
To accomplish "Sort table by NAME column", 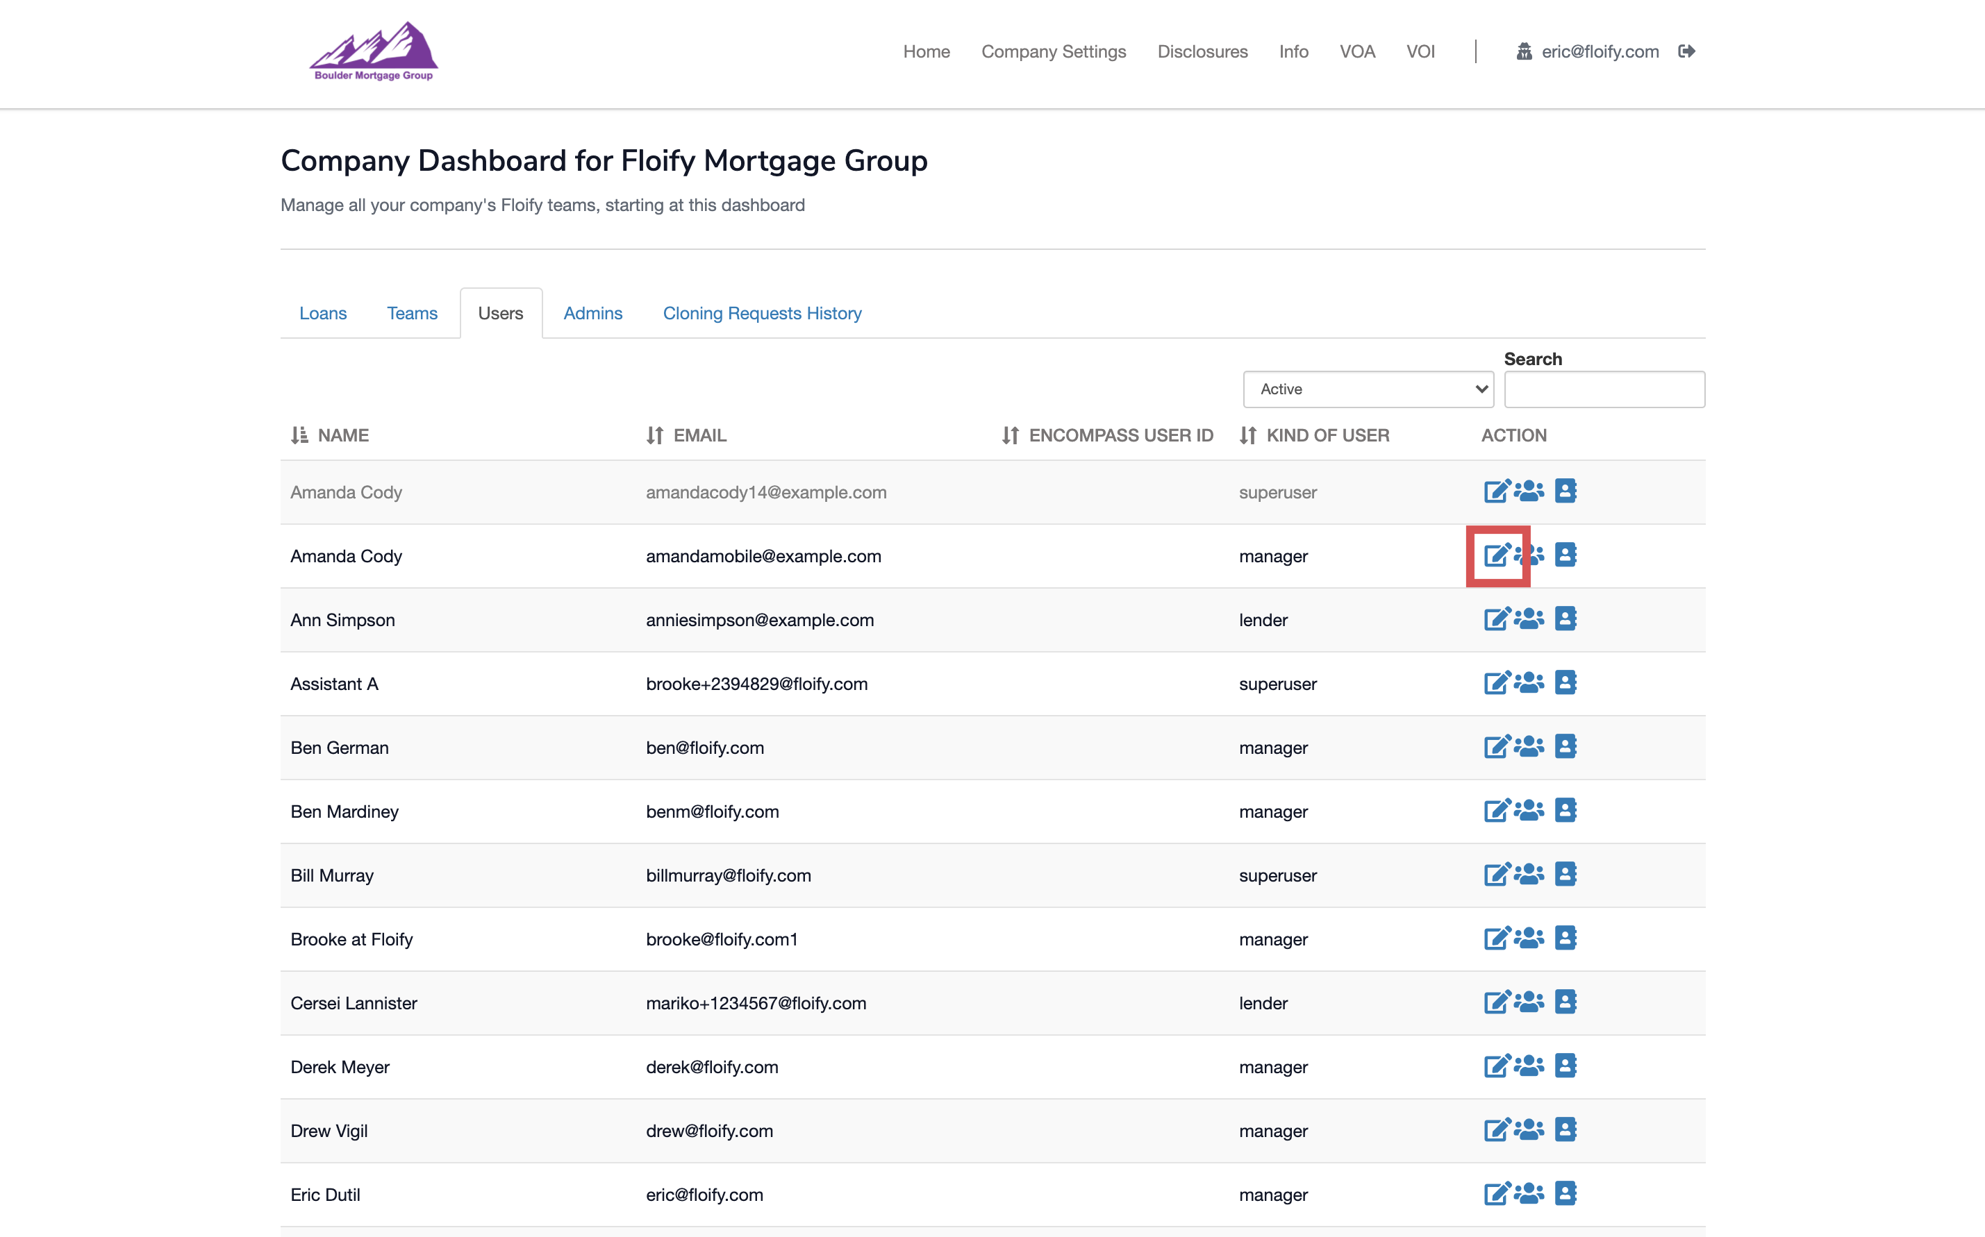I will click(x=330, y=435).
